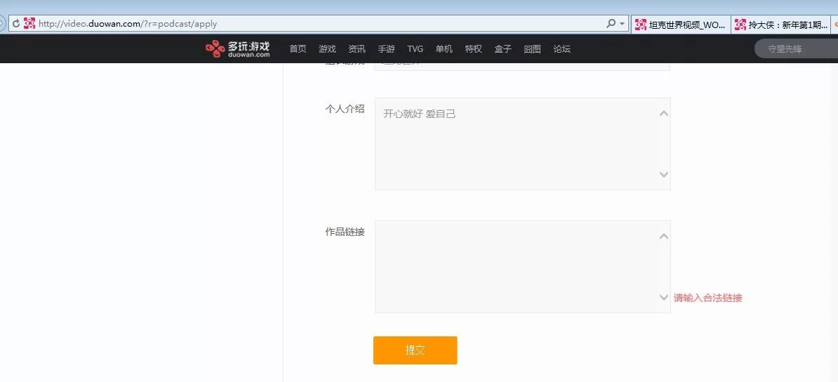Open the 单机 nav item

pos(444,48)
